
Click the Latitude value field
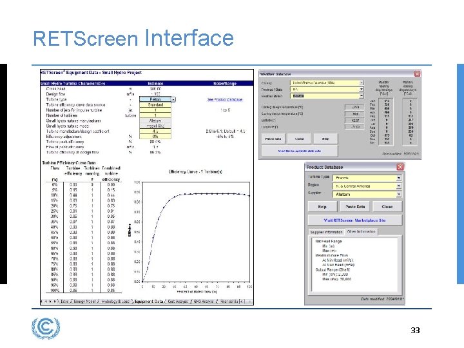pos(354,121)
